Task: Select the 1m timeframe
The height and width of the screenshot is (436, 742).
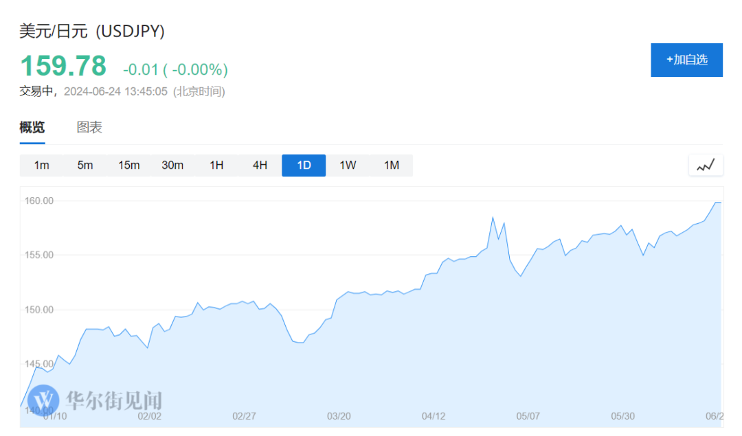Action: 42,165
